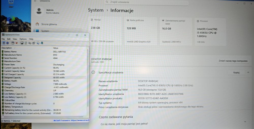The width and height of the screenshot is (254, 129).
Task: Click the Kopiuj button
Action: tap(236, 73)
